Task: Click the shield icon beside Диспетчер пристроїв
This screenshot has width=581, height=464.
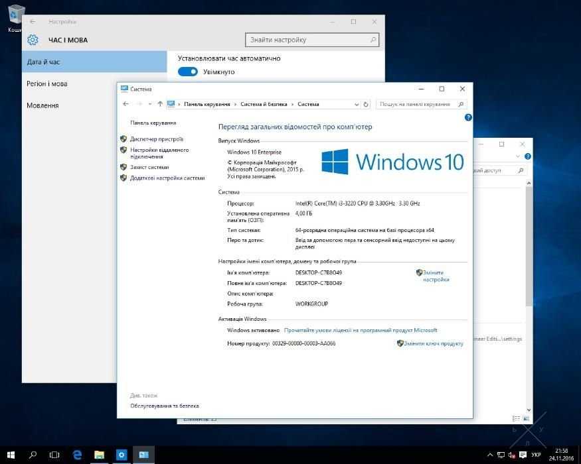Action: [124, 139]
